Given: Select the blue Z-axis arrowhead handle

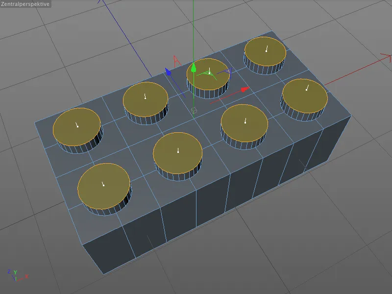Looking at the screenshot, I should (x=168, y=72).
